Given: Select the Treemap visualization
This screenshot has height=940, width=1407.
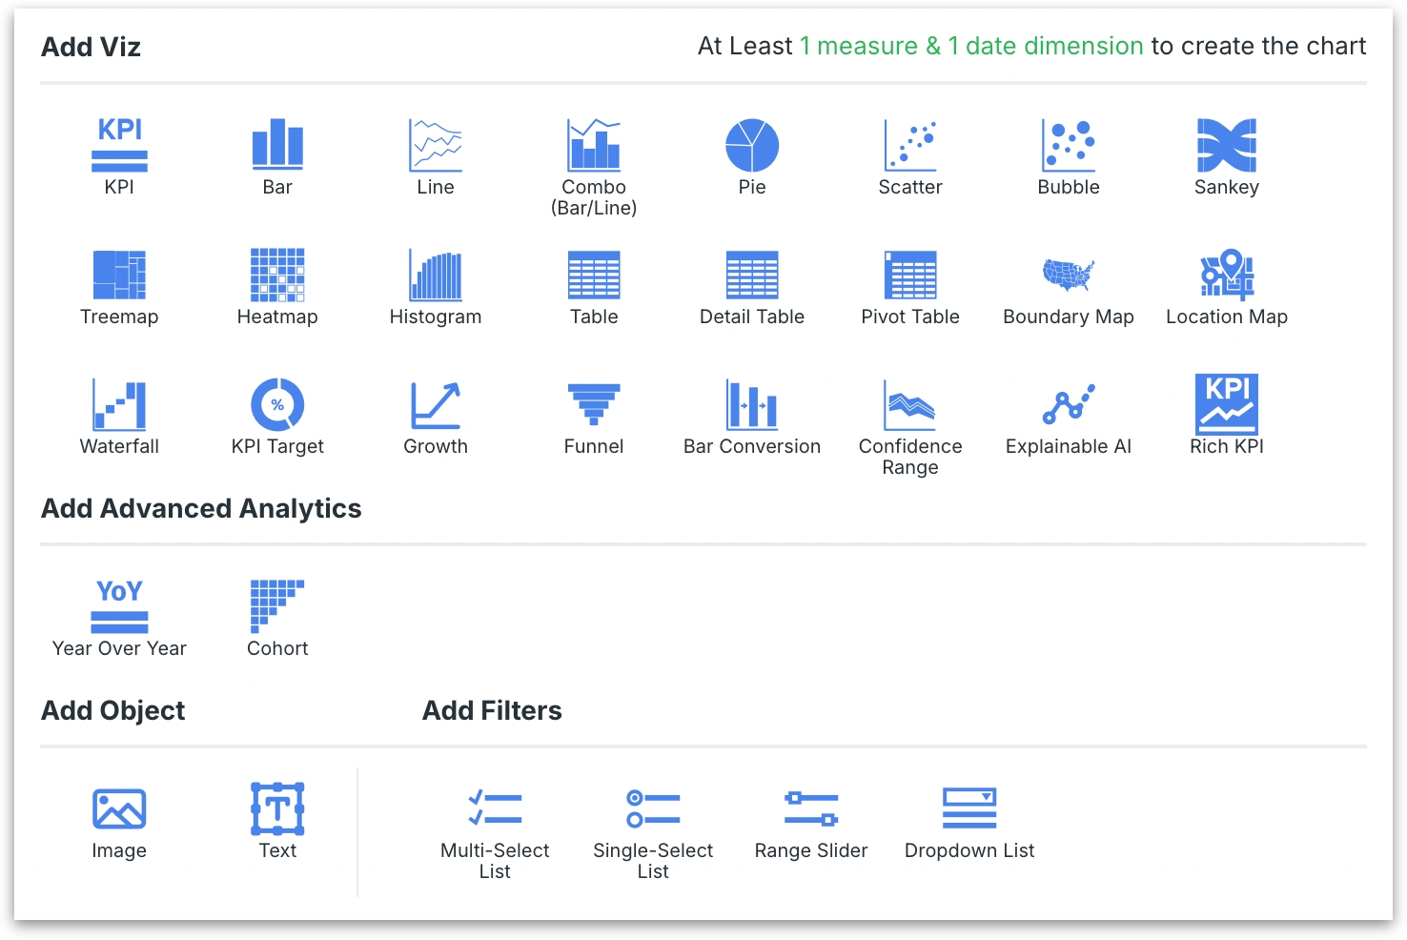Looking at the screenshot, I should coord(119,276).
